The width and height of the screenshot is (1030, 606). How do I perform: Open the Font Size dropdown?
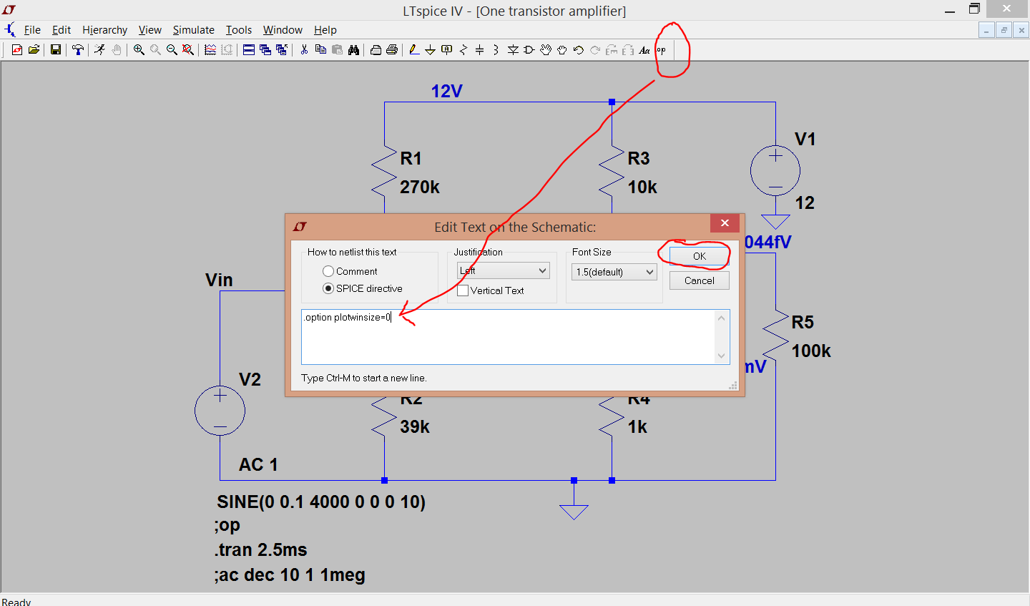pyautogui.click(x=614, y=272)
